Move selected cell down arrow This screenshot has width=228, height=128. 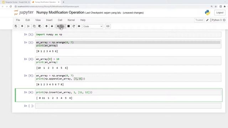click(52, 26)
